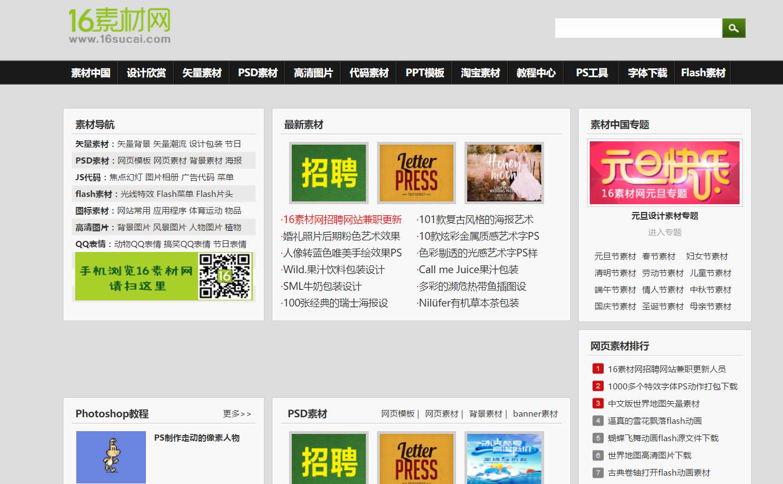Viewport: 783px width, 484px height.
Task: Click the 更多>> link beside Photoshop教程
Action: (237, 414)
